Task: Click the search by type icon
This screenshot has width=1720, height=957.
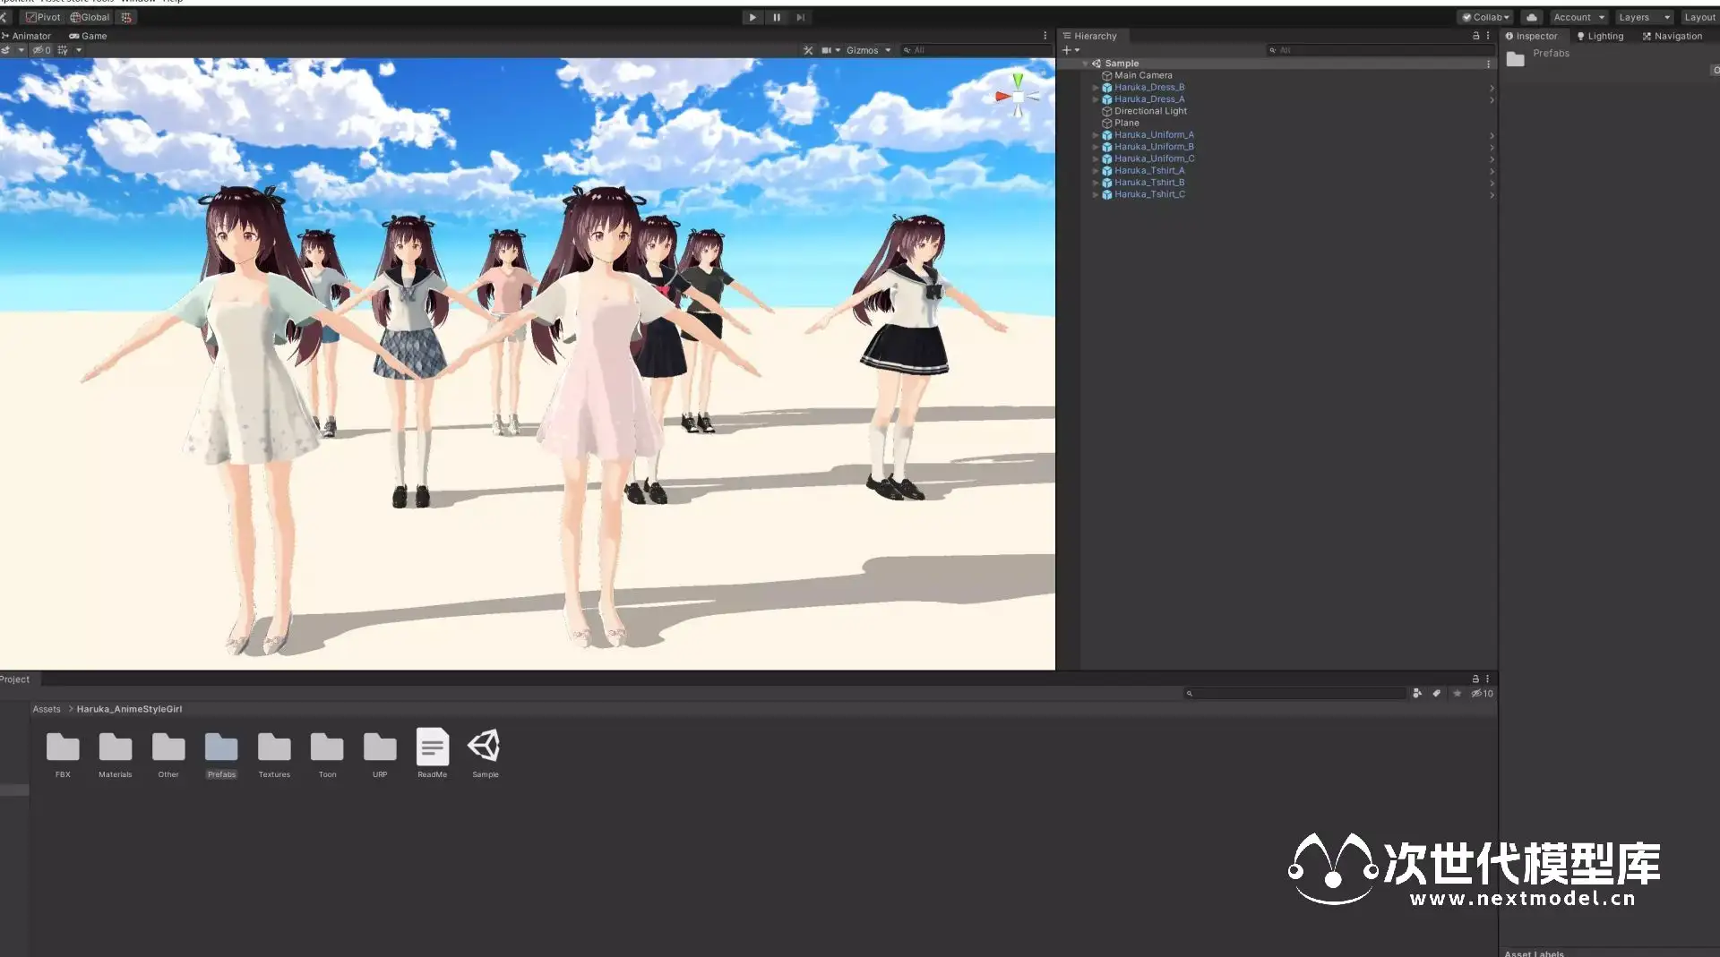Action: [x=1417, y=693]
